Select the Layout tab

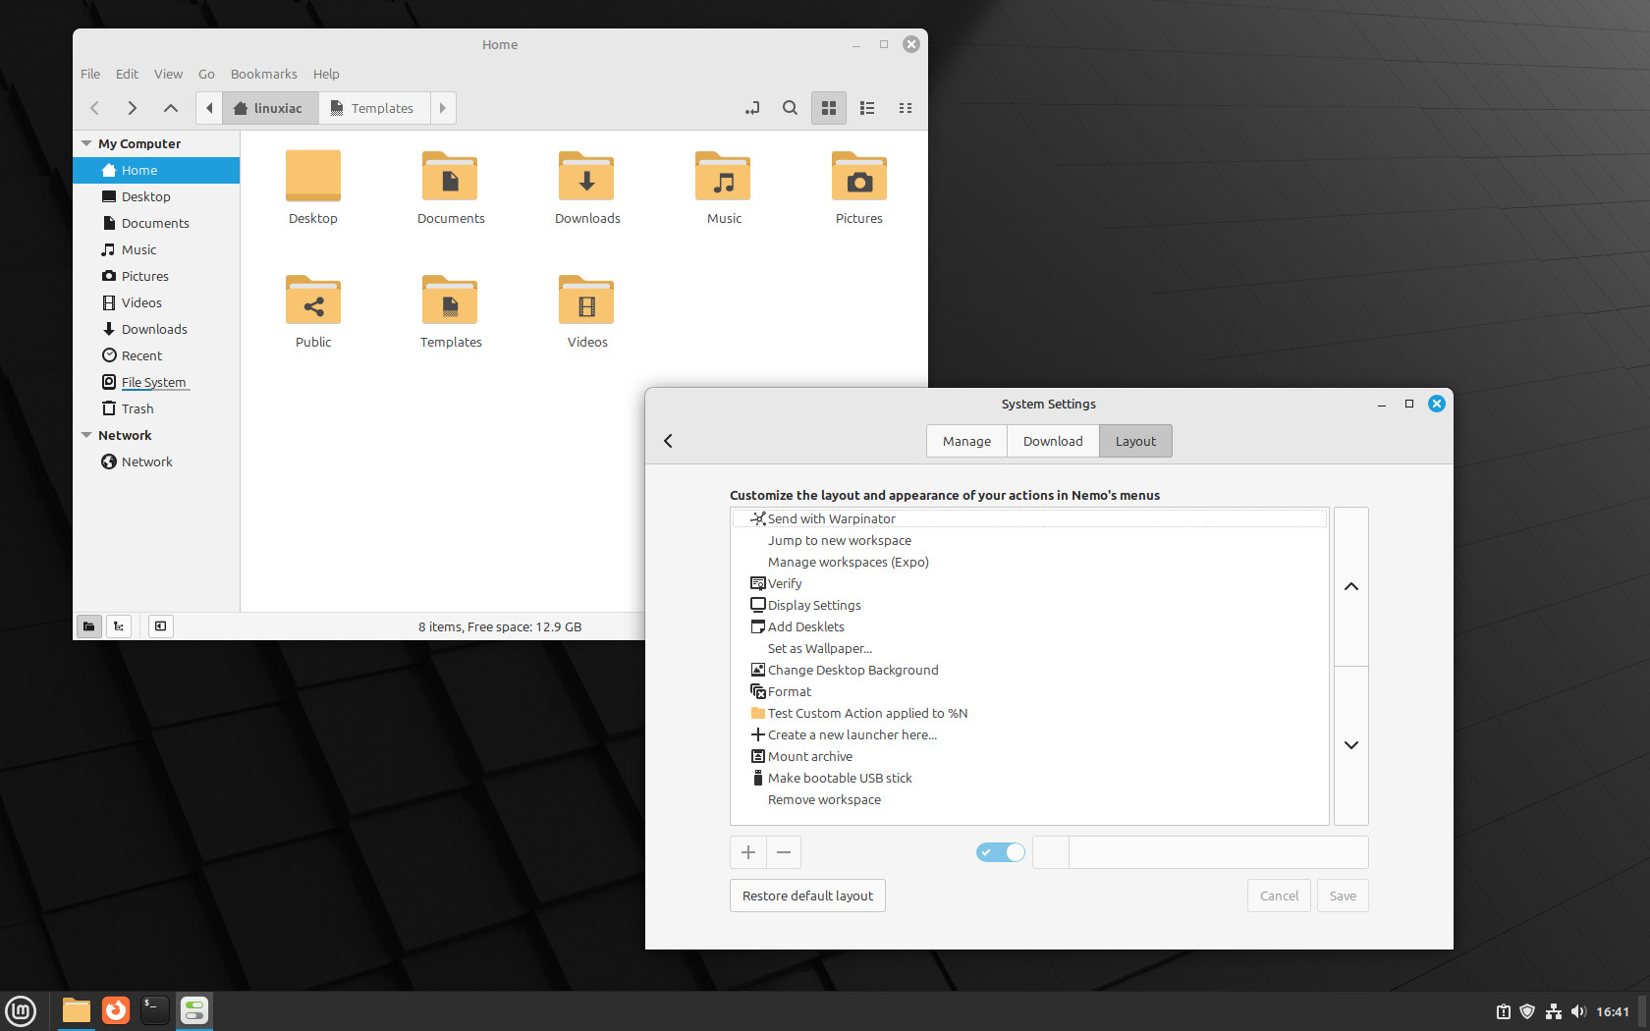(1135, 441)
